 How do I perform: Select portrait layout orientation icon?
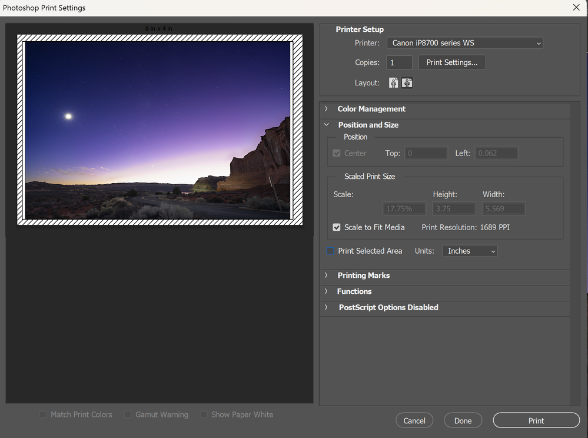coord(394,83)
